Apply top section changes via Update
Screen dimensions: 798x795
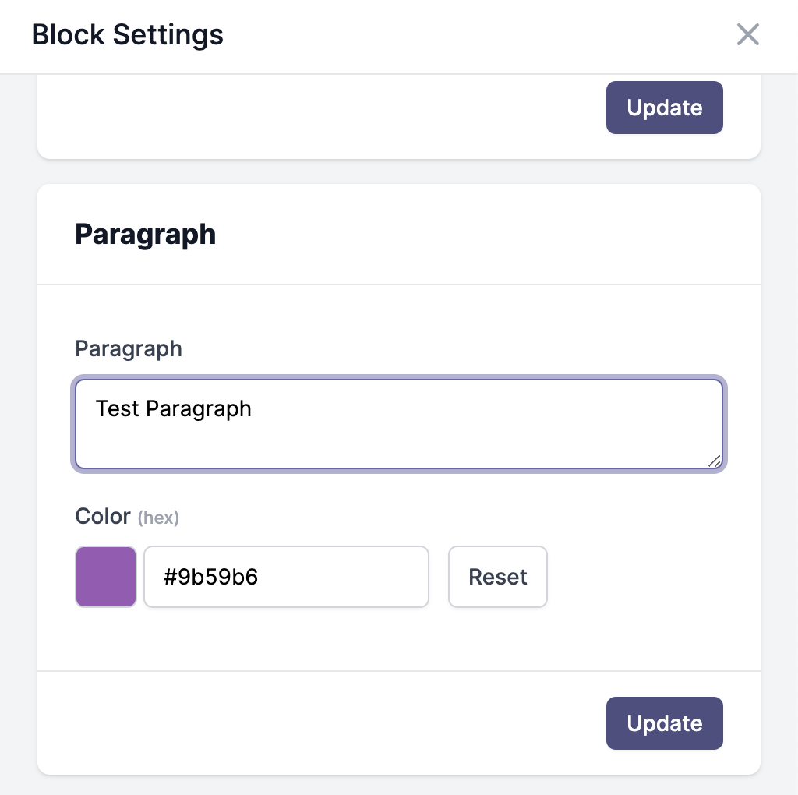pos(664,108)
